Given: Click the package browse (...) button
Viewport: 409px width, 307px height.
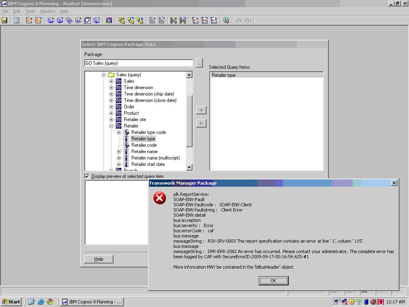Looking at the screenshot, I should [200, 63].
